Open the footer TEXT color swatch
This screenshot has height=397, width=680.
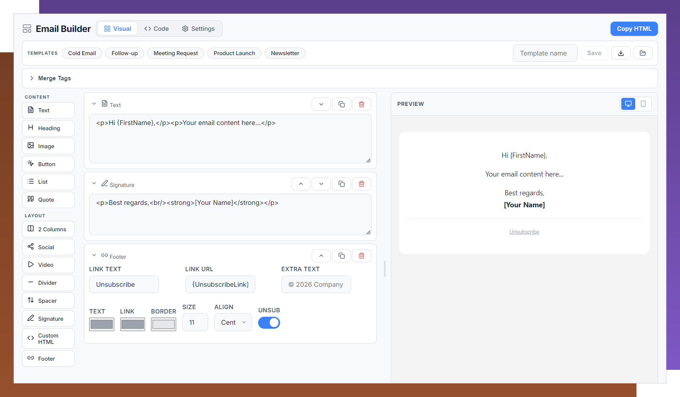pyautogui.click(x=101, y=324)
